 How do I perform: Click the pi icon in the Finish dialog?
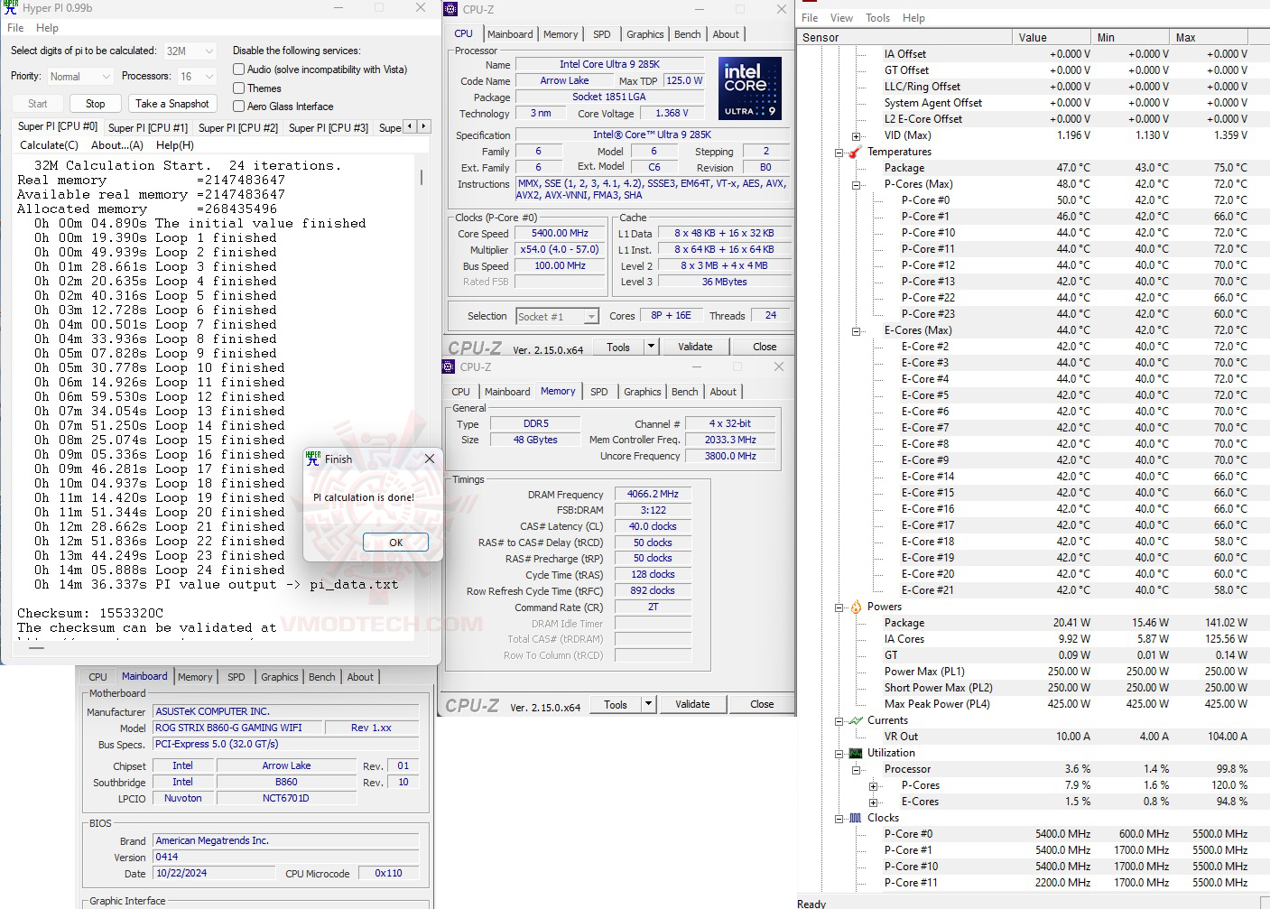(x=313, y=459)
